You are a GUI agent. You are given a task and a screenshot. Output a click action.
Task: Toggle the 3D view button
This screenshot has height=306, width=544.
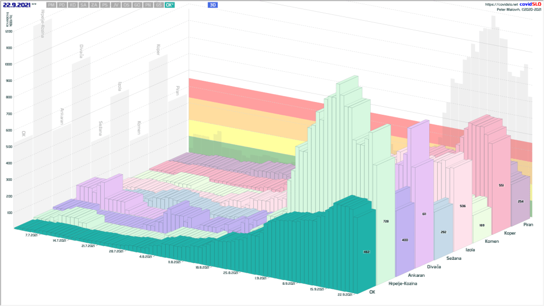click(x=213, y=5)
